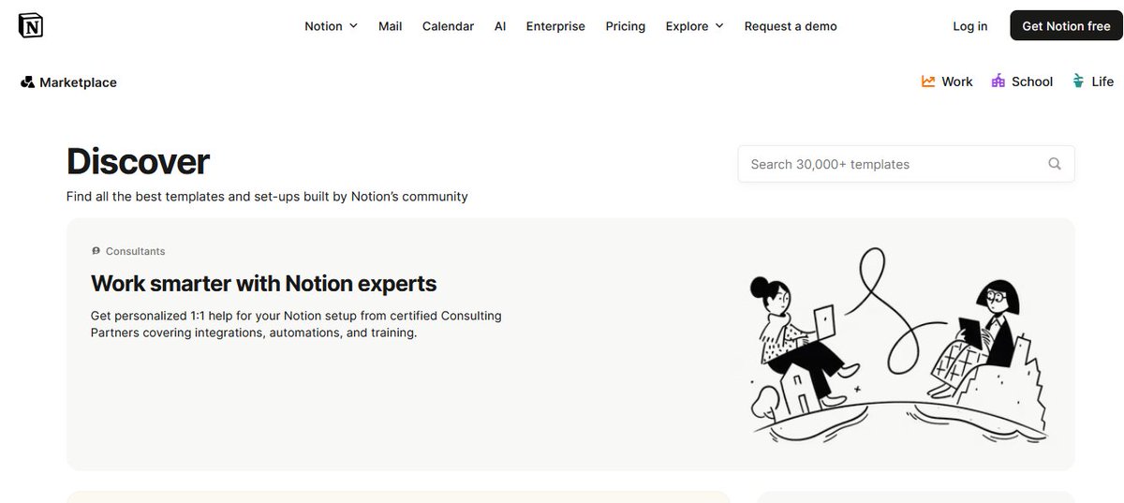Open the Enterprise menu item
Screen dimensions: 1124x503
(x=555, y=26)
